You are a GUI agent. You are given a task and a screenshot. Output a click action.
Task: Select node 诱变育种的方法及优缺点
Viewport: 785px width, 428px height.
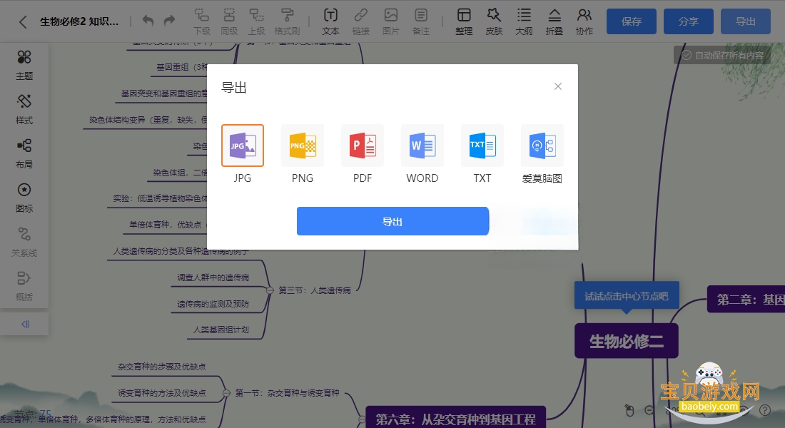(162, 393)
